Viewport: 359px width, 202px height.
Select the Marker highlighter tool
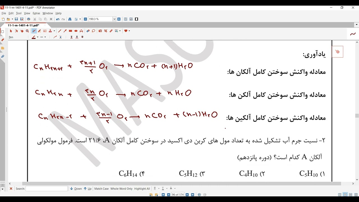point(39,31)
